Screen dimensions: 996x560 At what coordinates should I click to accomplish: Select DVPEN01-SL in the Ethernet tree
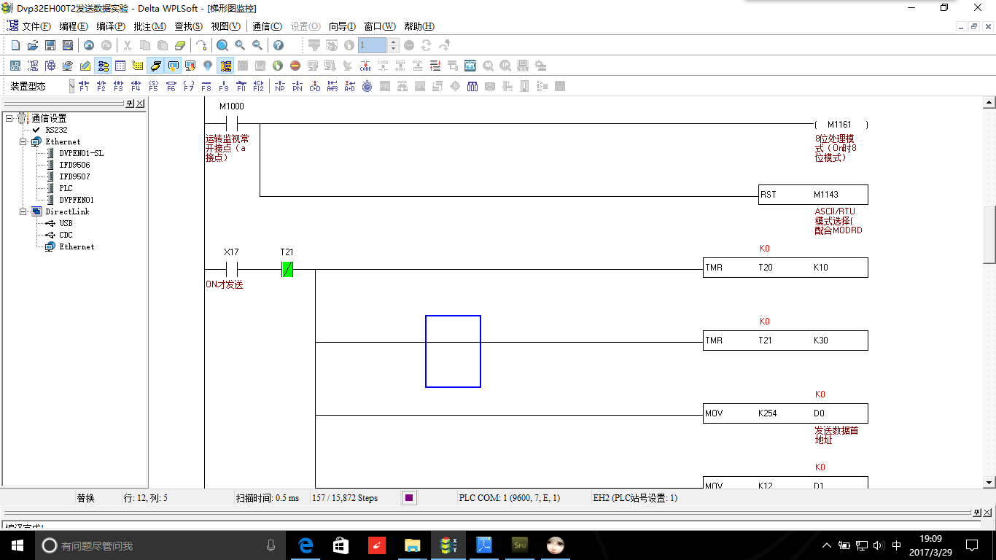click(x=81, y=153)
